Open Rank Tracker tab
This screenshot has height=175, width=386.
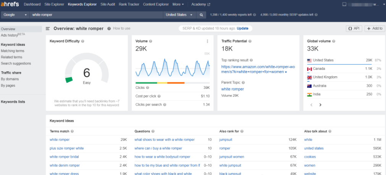pos(129,5)
